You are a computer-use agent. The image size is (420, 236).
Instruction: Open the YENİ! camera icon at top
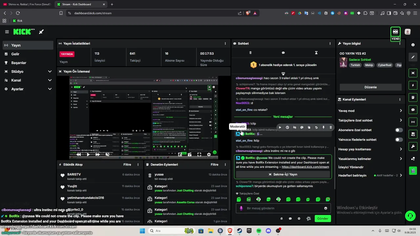coord(395,32)
